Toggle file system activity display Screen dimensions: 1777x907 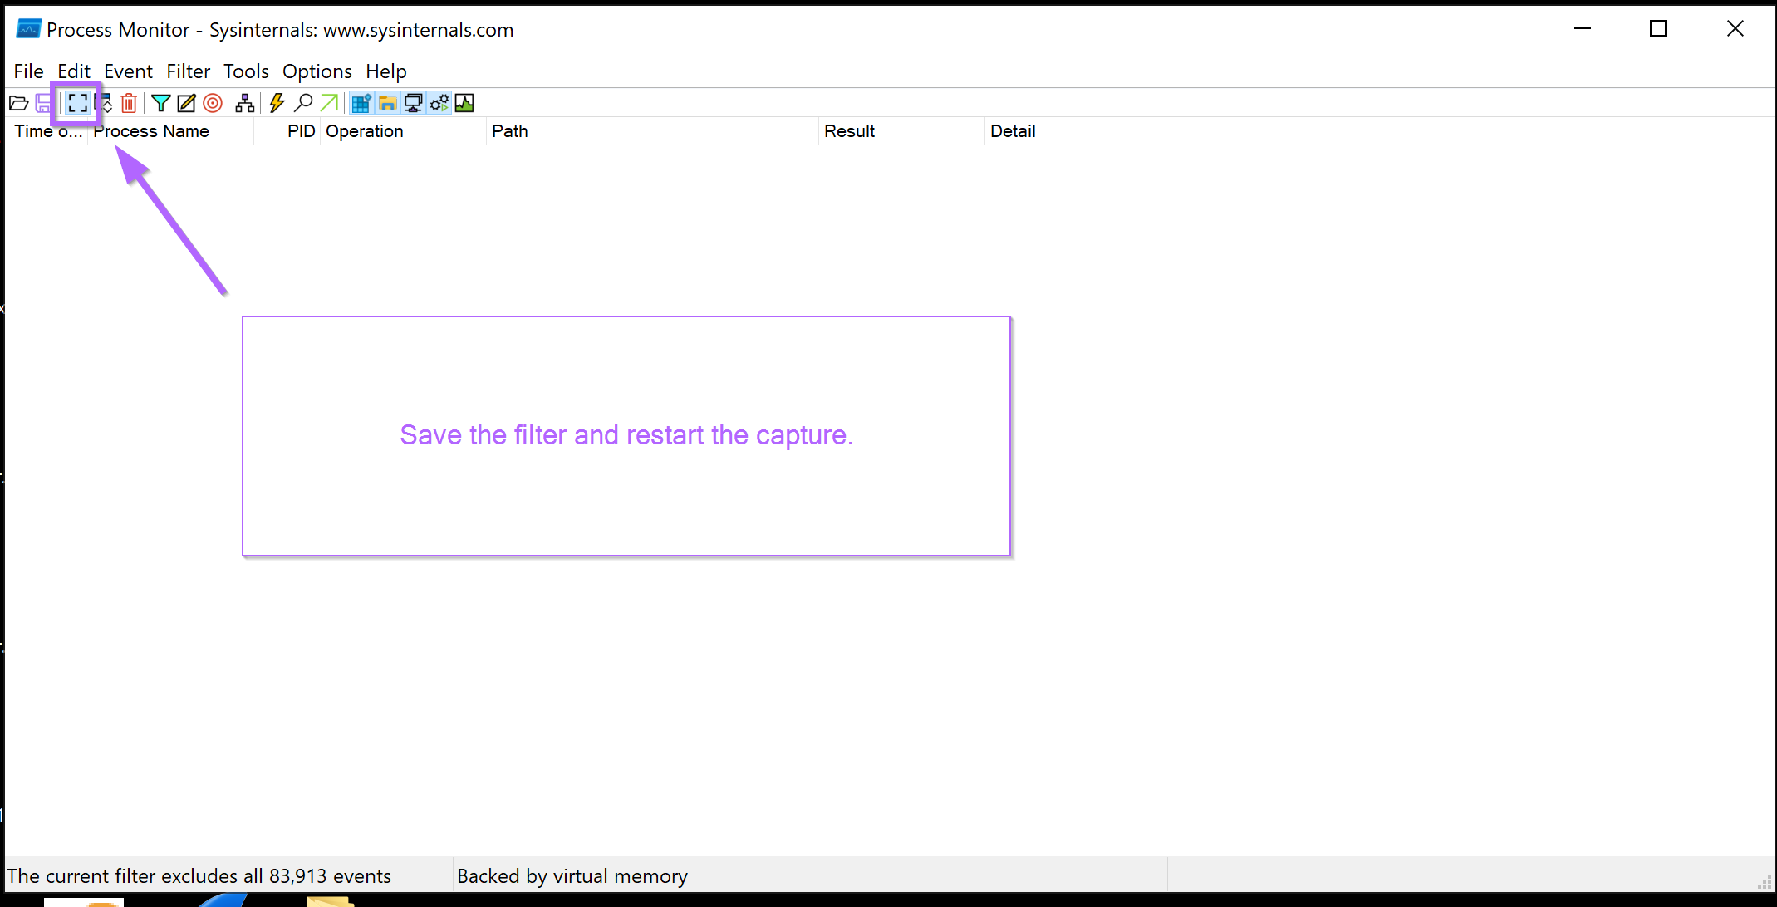point(387,103)
